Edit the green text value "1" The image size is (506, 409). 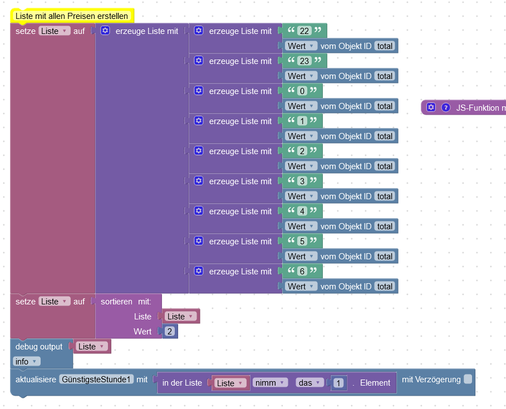click(x=302, y=121)
